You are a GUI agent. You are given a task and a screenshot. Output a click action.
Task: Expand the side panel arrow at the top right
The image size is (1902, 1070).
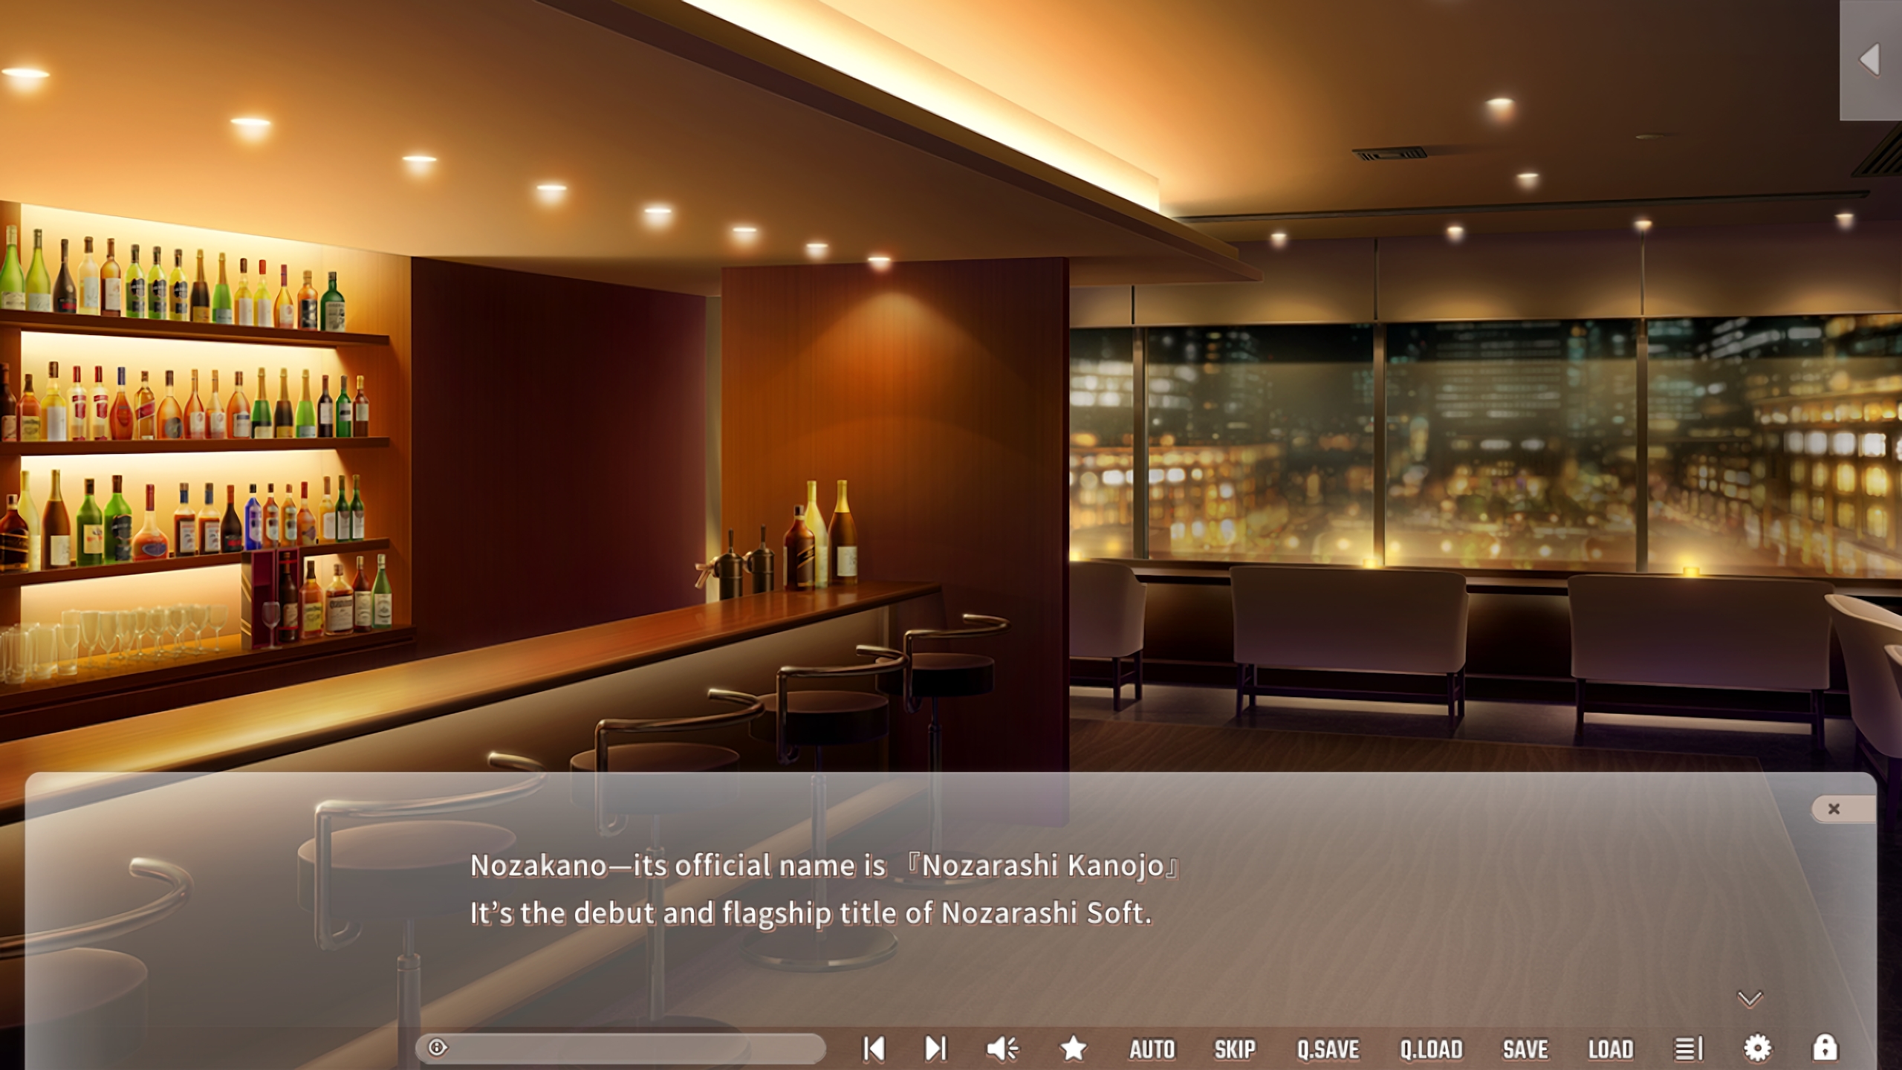[1870, 59]
